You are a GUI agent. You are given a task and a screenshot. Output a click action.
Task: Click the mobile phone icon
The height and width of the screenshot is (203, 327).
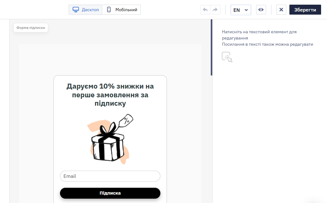point(109,10)
